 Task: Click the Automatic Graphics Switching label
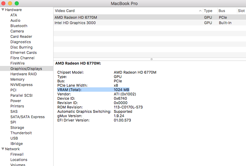tap(84, 111)
